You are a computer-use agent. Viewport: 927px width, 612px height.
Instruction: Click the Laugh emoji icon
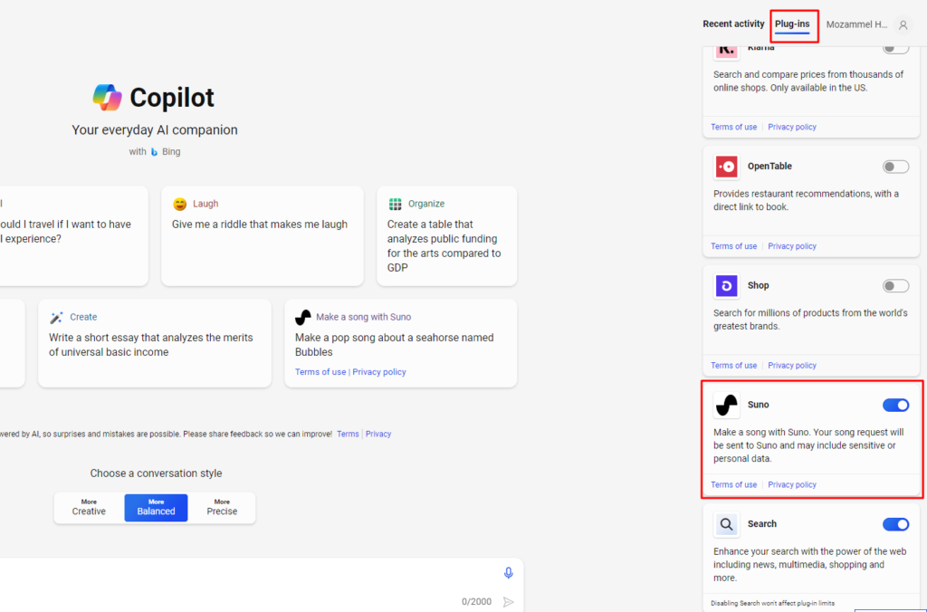tap(180, 204)
